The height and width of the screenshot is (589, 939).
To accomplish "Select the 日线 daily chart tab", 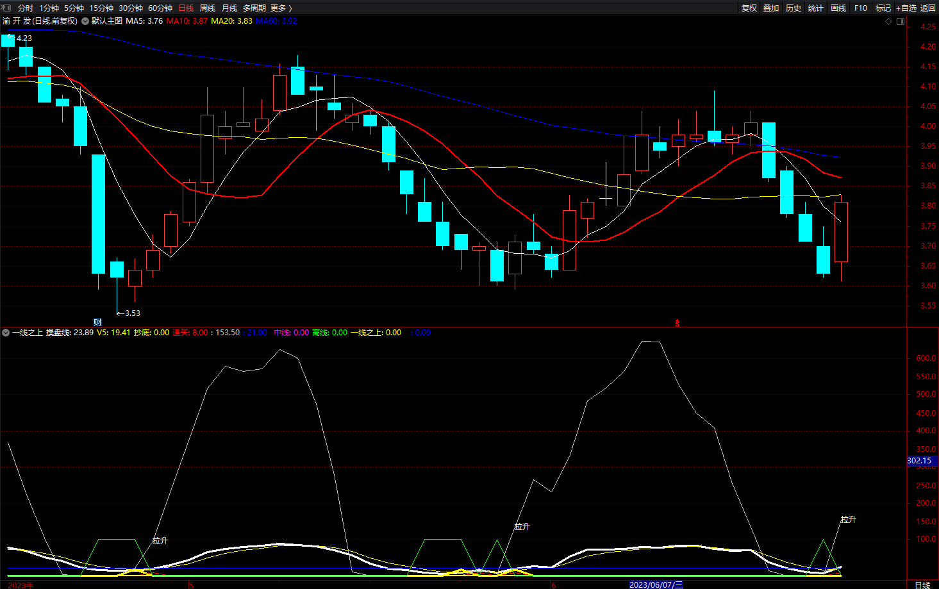I will pos(186,8).
